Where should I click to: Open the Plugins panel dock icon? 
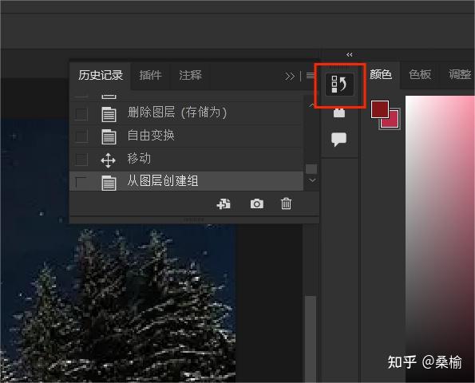pos(339,113)
